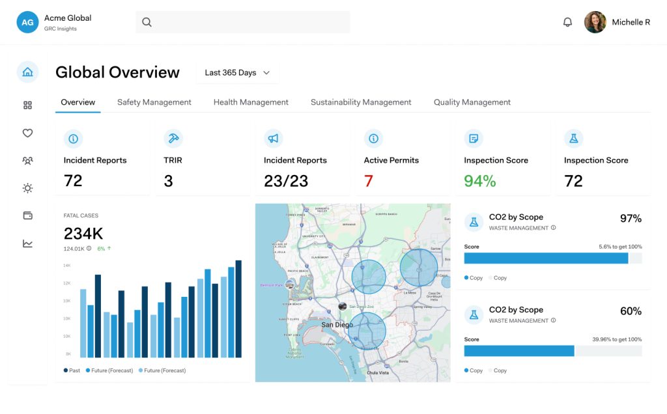Image resolution: width=667 pixels, height=414 pixels.
Task: Expand the Waste Management info tooltip
Action: (554, 228)
